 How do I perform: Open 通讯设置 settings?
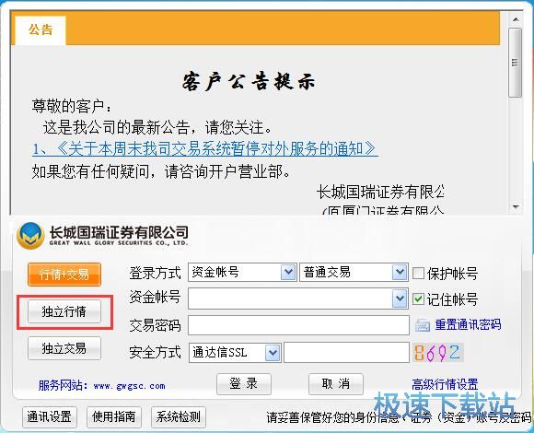(x=50, y=416)
